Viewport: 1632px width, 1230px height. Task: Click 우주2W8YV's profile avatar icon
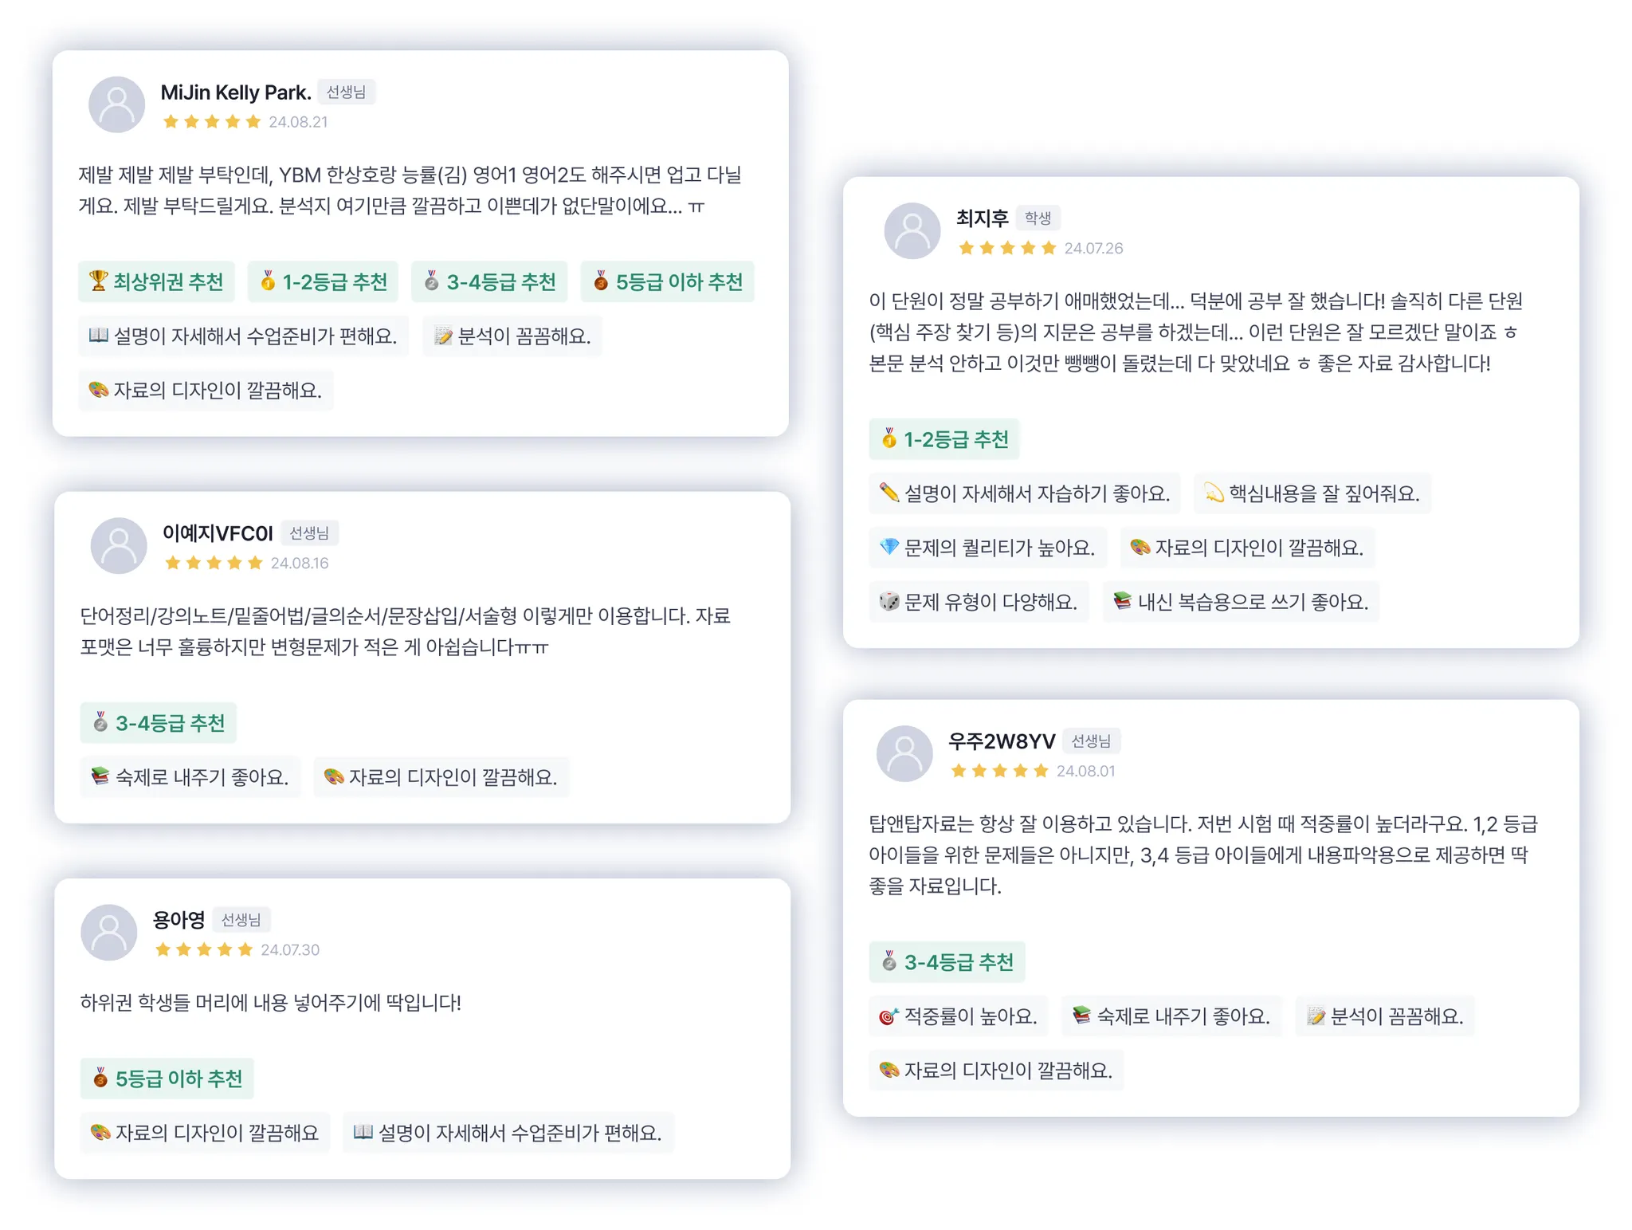click(x=904, y=753)
